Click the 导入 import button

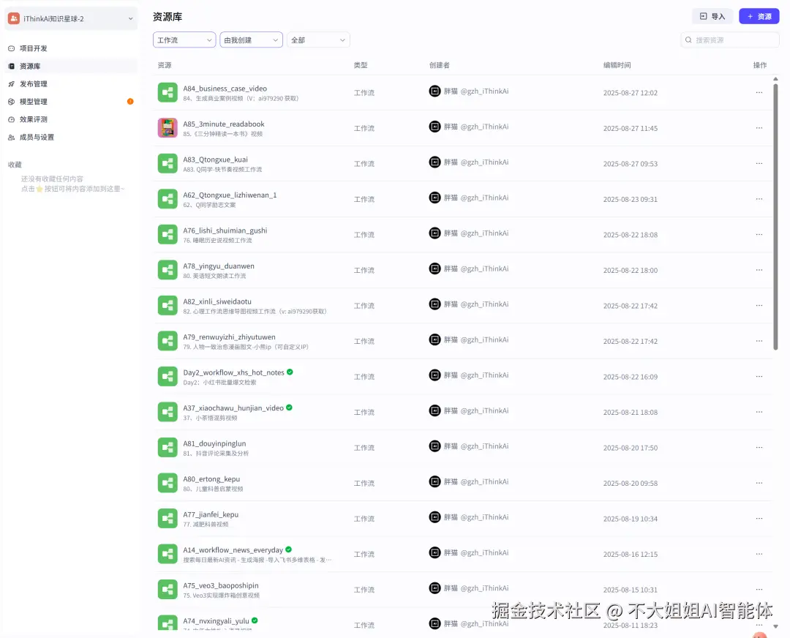tap(712, 15)
